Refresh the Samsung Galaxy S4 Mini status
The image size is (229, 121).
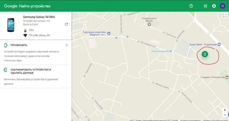tap(66, 24)
